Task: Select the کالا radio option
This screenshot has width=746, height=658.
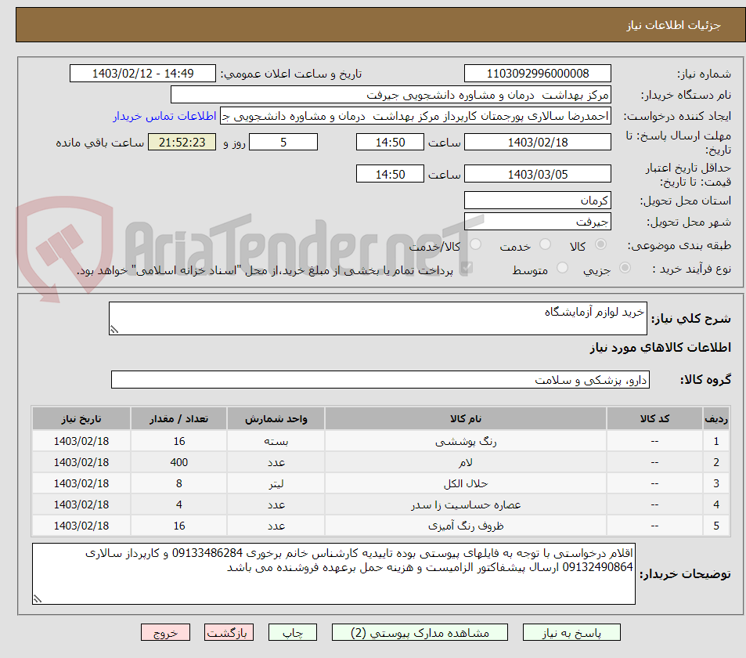Action: [x=601, y=244]
